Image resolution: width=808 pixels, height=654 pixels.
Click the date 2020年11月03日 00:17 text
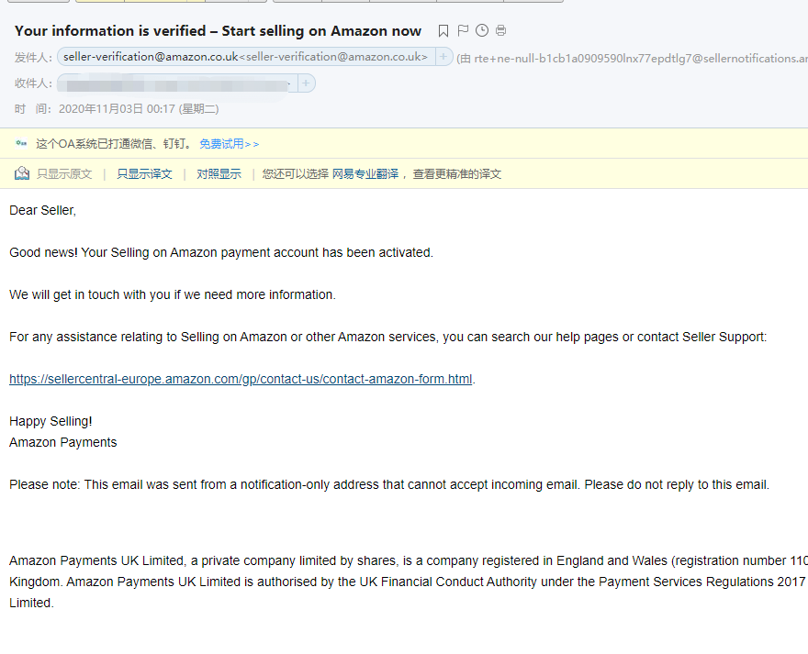139,108
